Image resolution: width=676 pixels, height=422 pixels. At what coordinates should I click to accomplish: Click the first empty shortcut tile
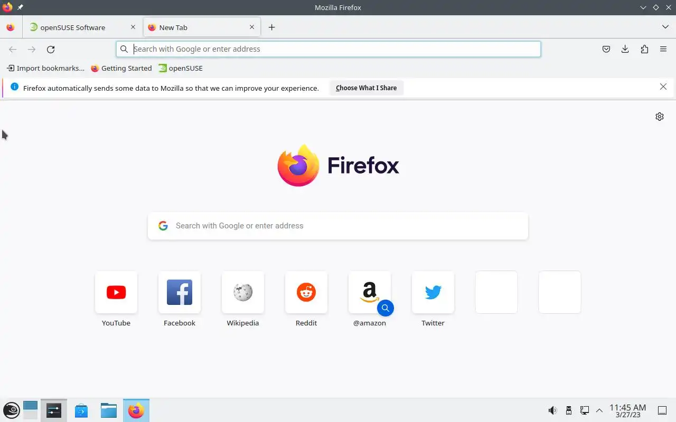[x=496, y=292]
